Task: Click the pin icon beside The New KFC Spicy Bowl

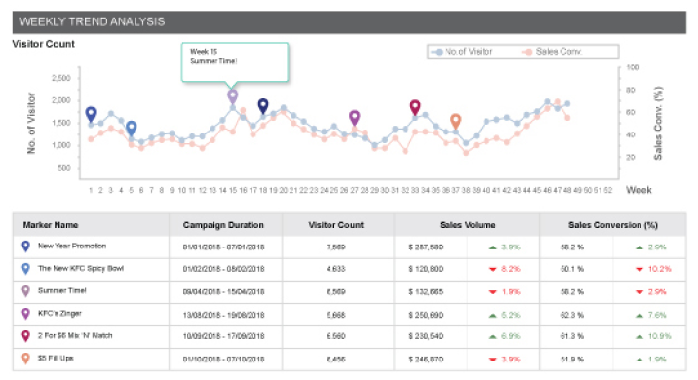Action: (25, 269)
